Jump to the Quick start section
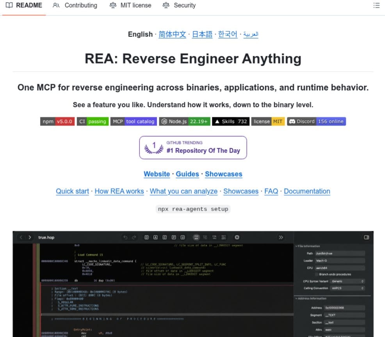 73,191
